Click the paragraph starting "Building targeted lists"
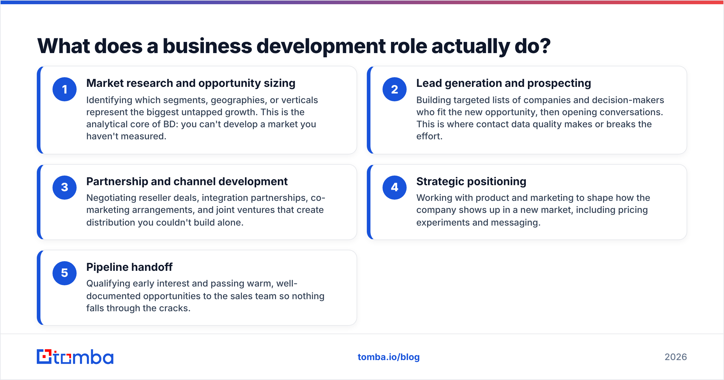 tap(540, 118)
